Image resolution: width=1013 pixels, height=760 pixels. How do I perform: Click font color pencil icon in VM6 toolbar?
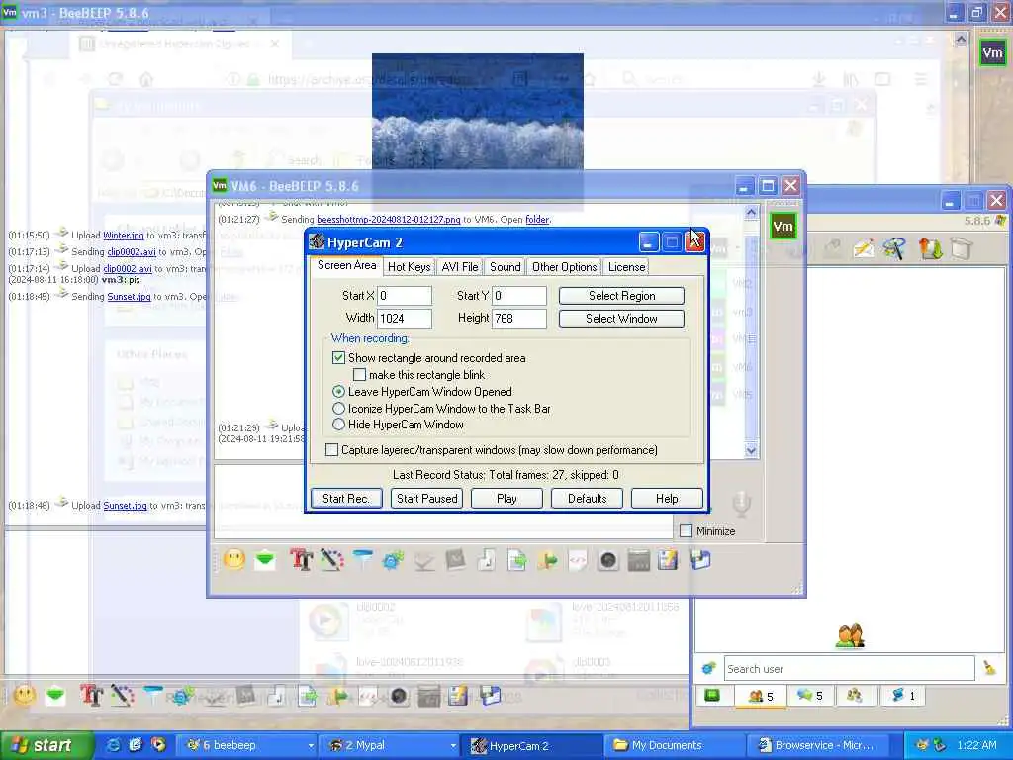(332, 560)
